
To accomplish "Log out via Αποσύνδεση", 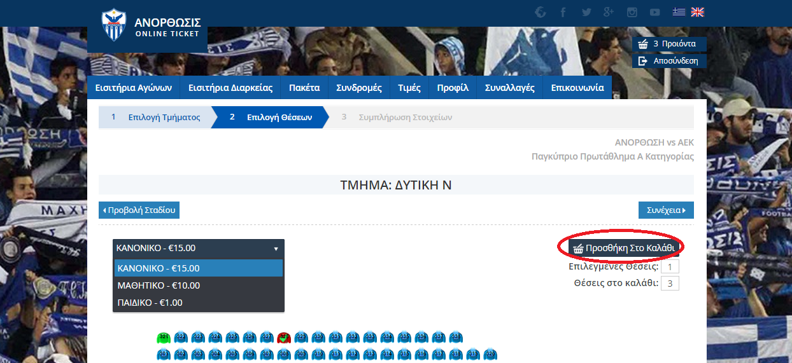I will 669,60.
